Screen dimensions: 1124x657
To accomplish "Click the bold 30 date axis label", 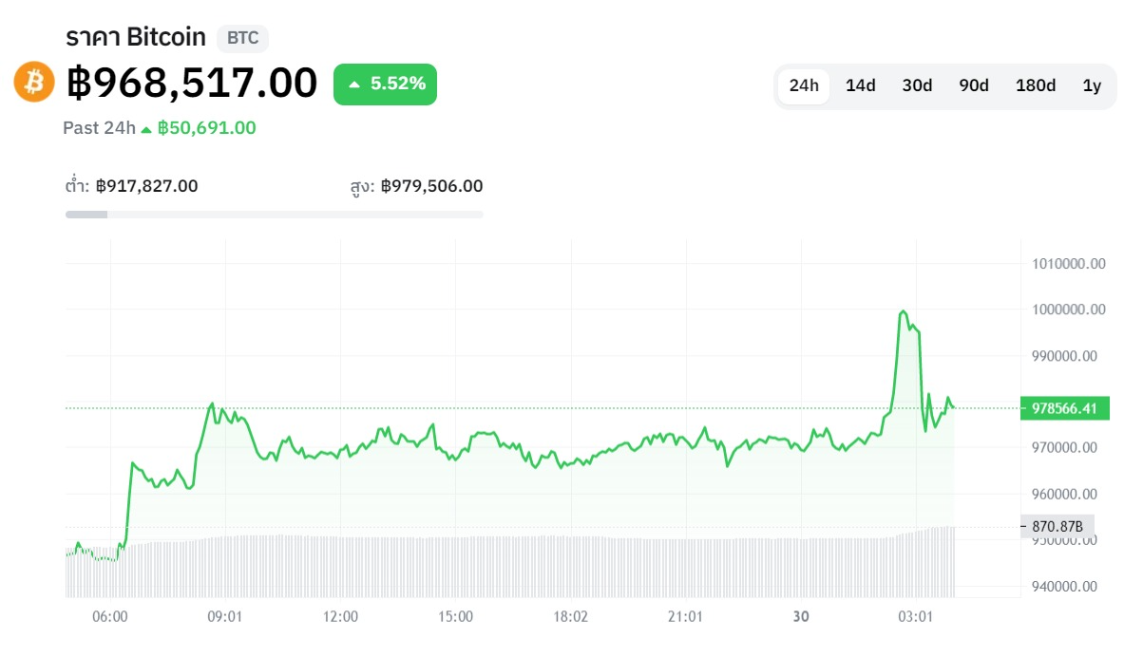I will click(801, 617).
